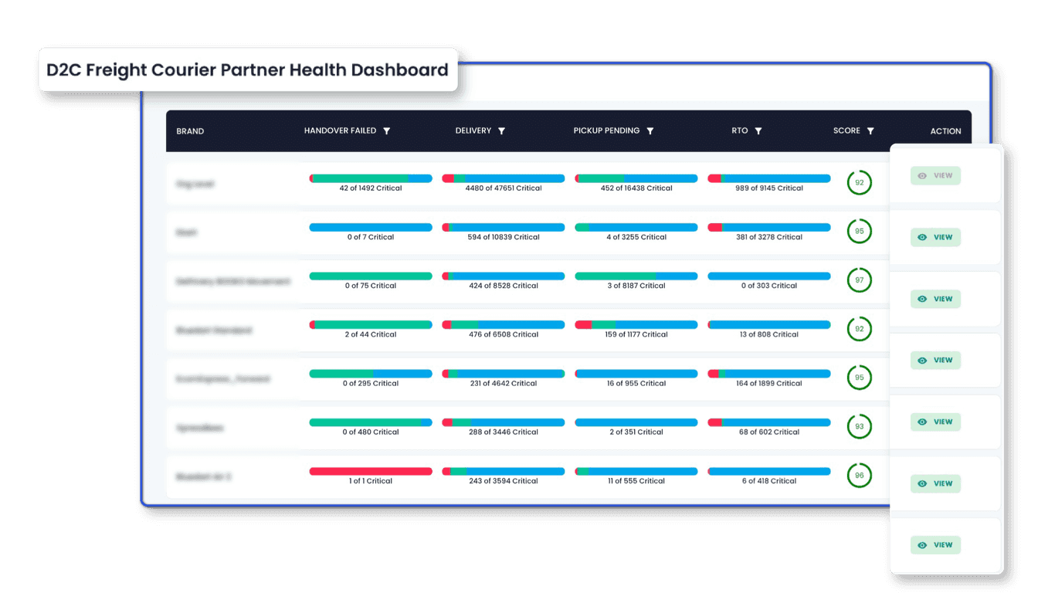Select the filter icon next to RTO
Screen dimensions: 1055x593
(x=758, y=131)
